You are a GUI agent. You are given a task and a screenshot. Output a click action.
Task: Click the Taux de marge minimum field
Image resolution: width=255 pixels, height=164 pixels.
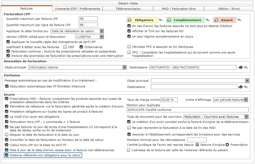[x=169, y=100]
